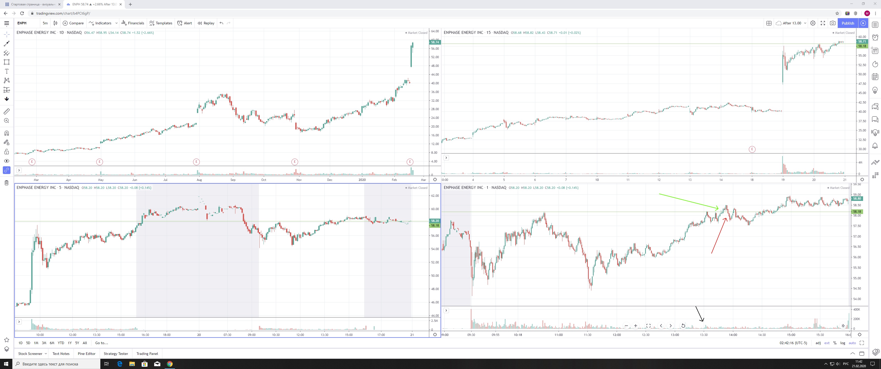This screenshot has height=369, width=881.
Task: Open chart settings gear in top toolbar
Action: point(813,23)
